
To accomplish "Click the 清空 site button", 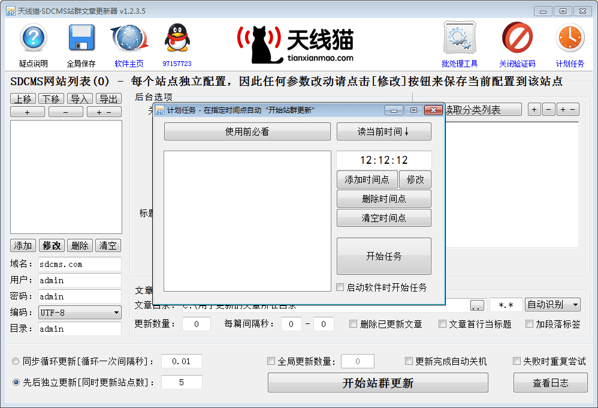I will [x=108, y=245].
